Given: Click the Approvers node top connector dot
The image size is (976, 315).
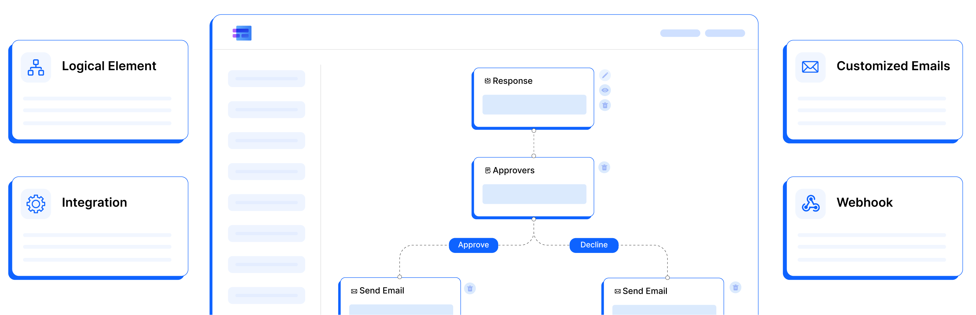Looking at the screenshot, I should tap(533, 156).
